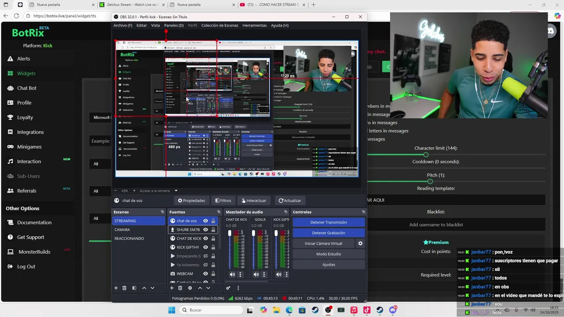Hide the KICK GIFTHY source
The image size is (564, 317).
[x=205, y=247]
